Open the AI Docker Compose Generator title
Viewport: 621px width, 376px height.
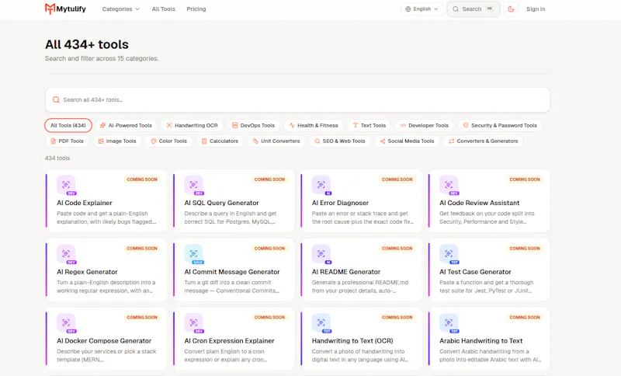pos(104,341)
